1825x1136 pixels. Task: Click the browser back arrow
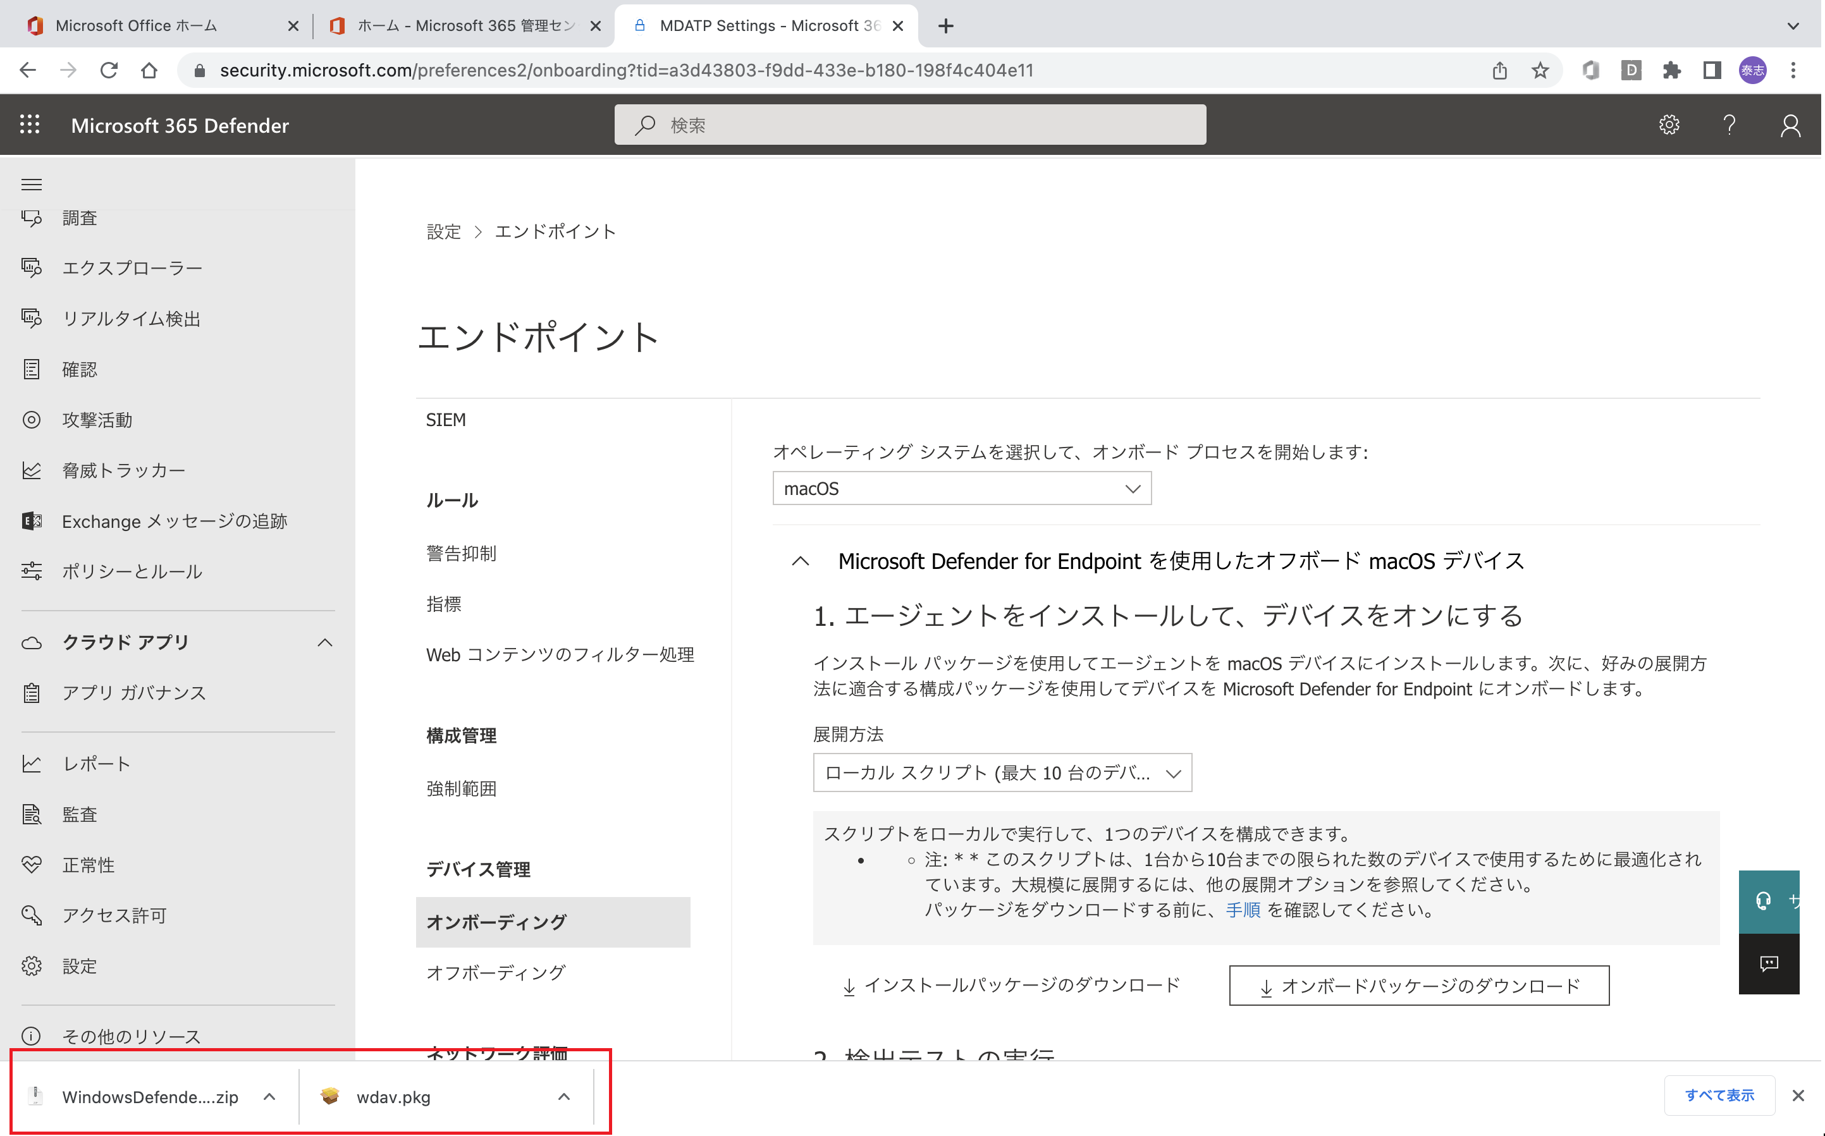(x=28, y=71)
